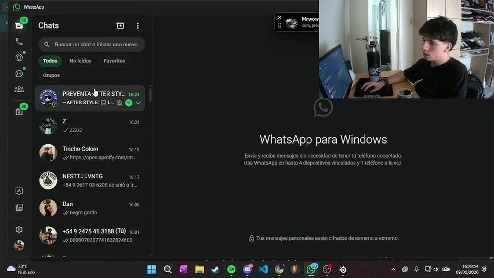Open the NESTT VNTG chat
This screenshot has height=278, width=494.
(90, 180)
